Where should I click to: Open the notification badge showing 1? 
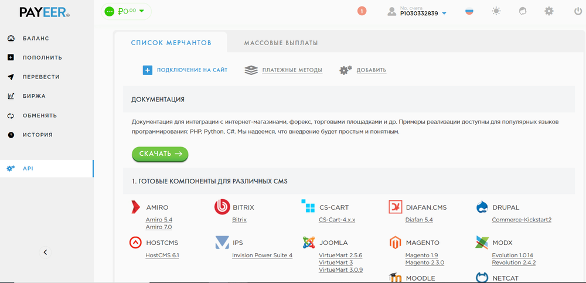tap(362, 11)
